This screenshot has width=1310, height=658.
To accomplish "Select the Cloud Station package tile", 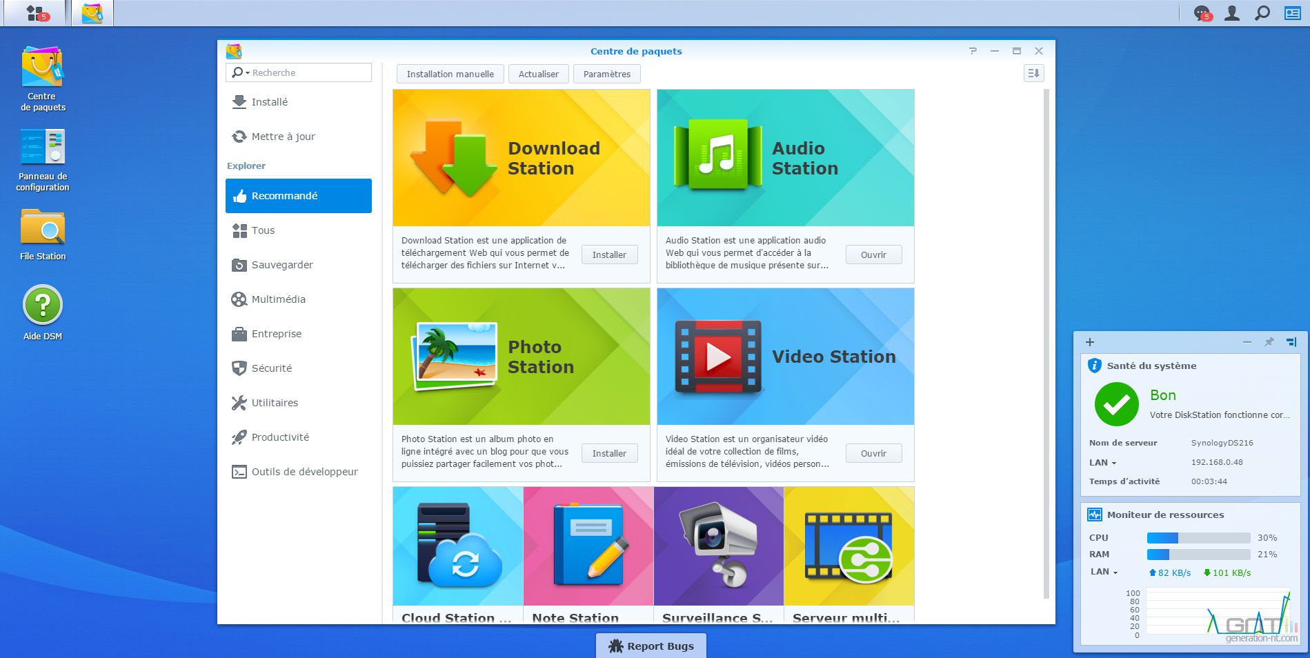I will point(458,555).
